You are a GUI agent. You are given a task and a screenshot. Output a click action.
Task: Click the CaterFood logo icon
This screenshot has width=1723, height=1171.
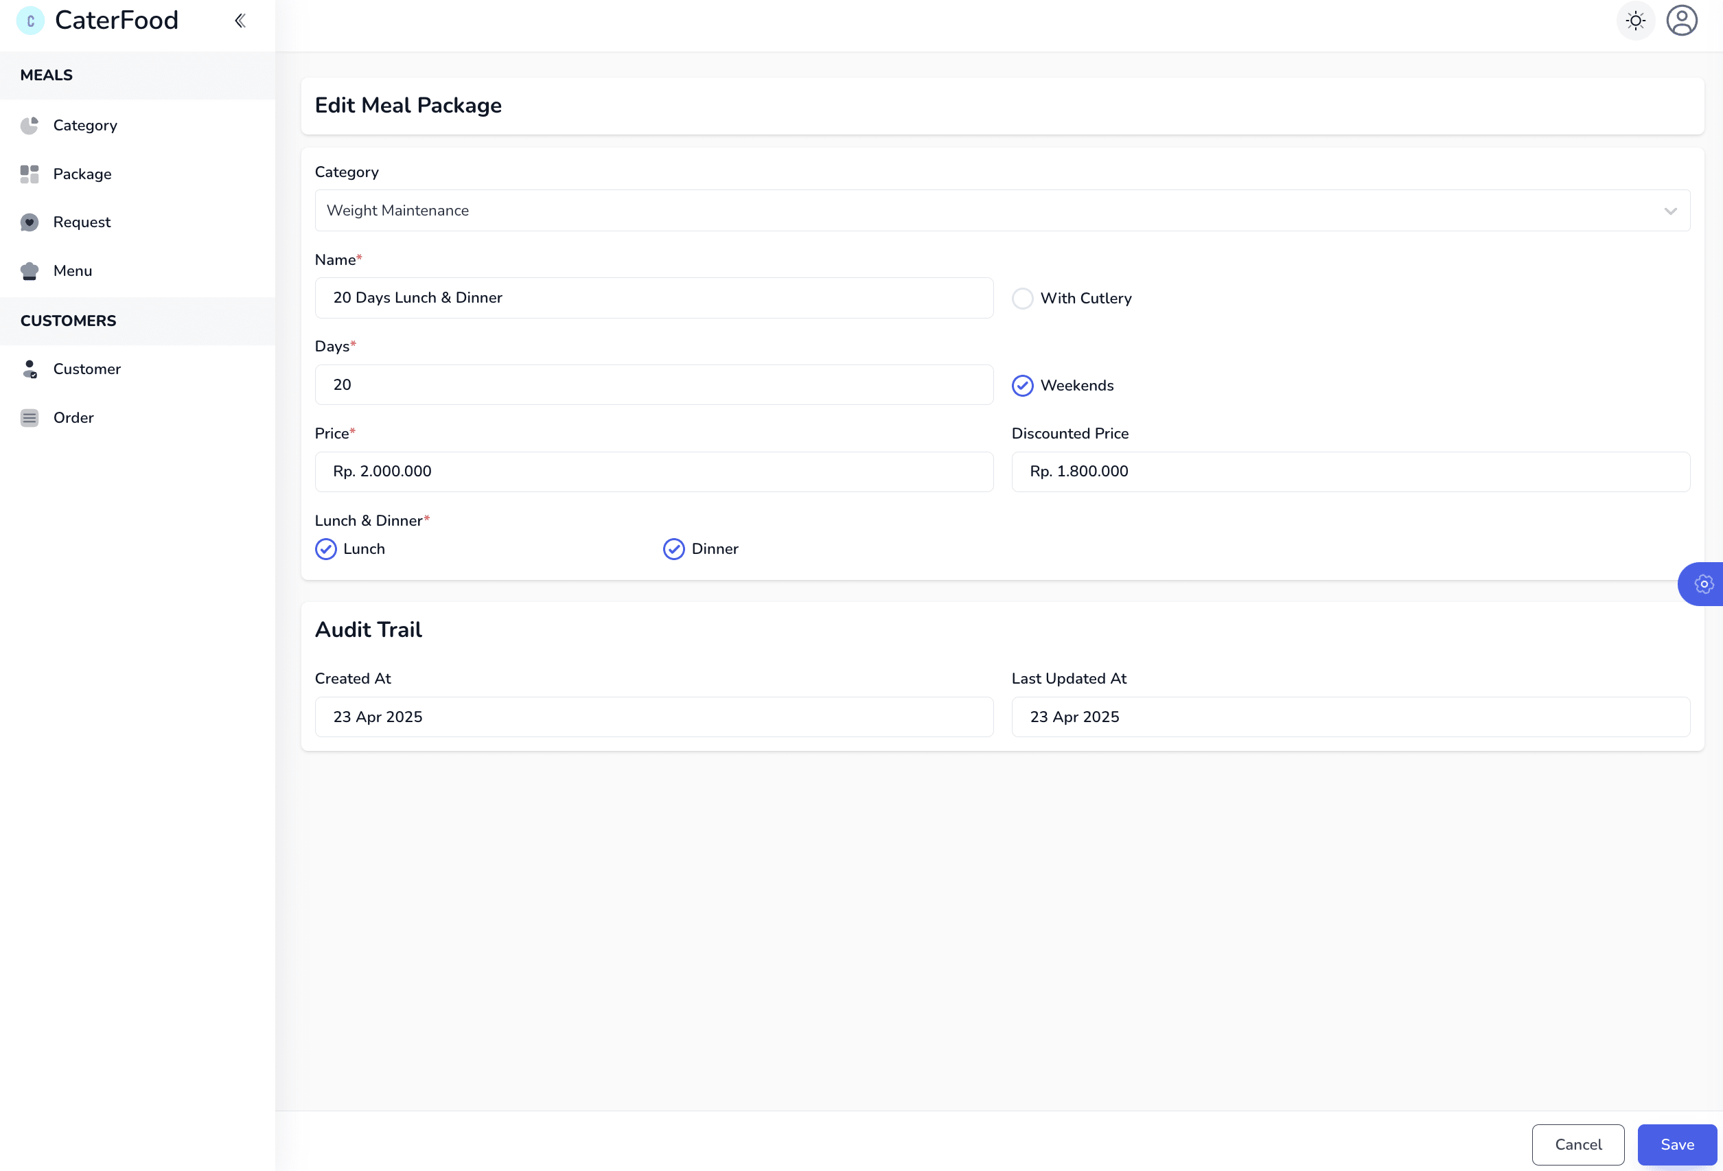[x=30, y=21]
